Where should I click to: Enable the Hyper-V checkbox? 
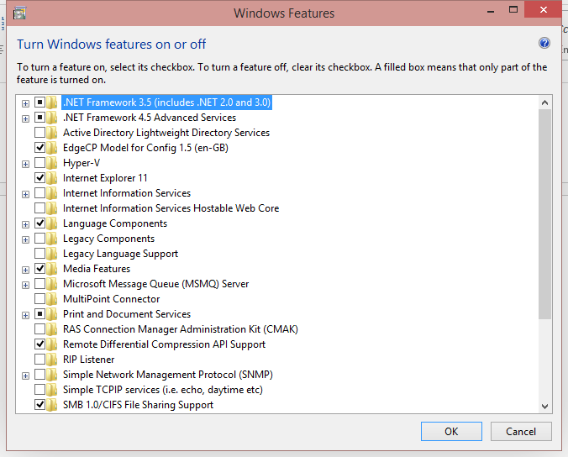pyautogui.click(x=39, y=163)
